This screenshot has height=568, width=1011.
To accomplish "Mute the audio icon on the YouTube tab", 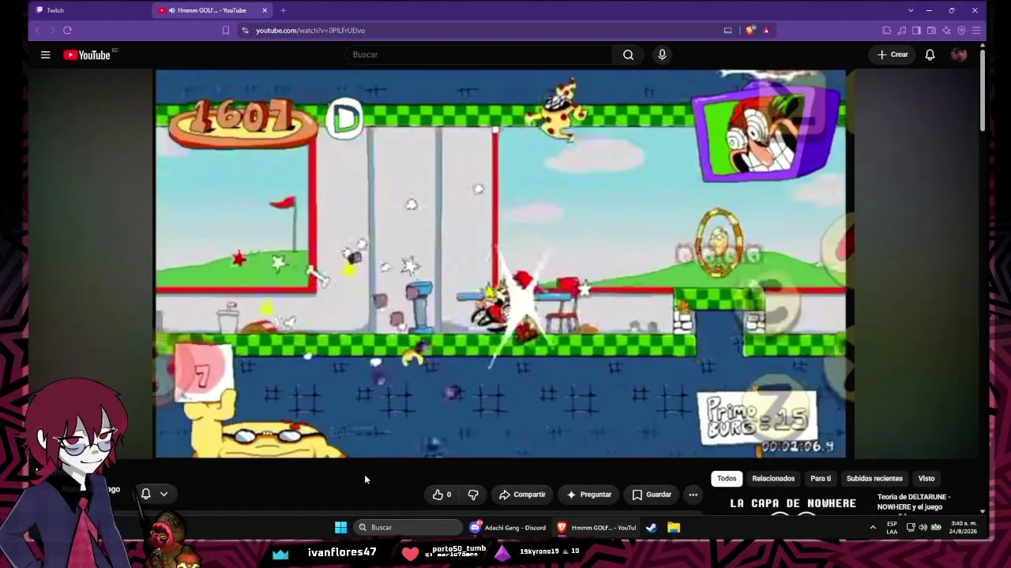I will 171,10.
